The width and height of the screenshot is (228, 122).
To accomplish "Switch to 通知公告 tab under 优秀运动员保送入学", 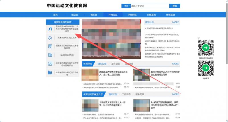I will pyautogui.click(x=113, y=94).
